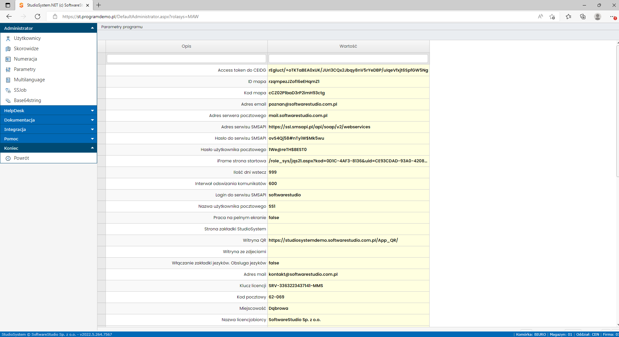The height and width of the screenshot is (337, 619).
Task: Open browser Collections icon
Action: pos(583,17)
